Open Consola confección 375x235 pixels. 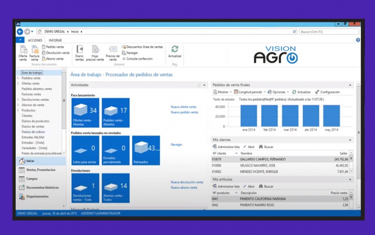click(x=137, y=59)
